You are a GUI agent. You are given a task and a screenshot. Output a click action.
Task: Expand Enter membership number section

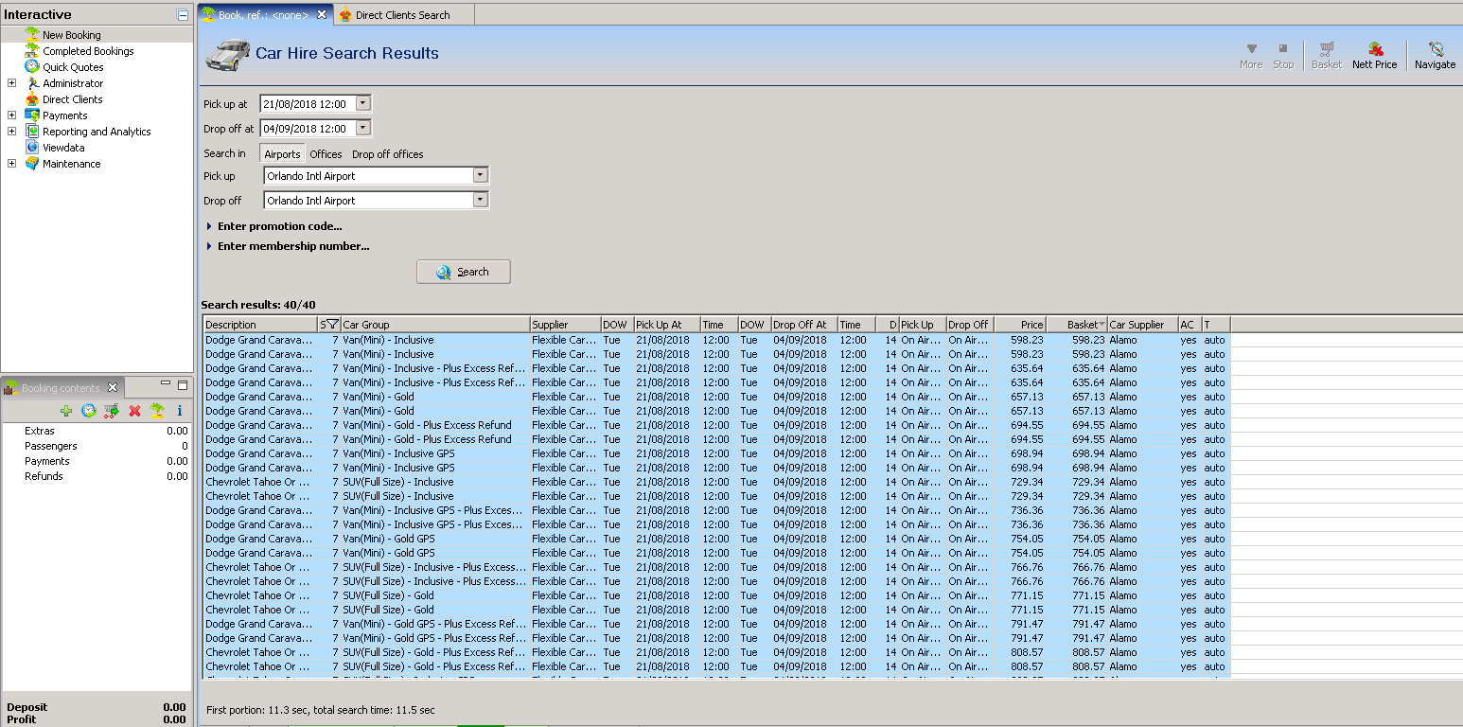coord(288,246)
